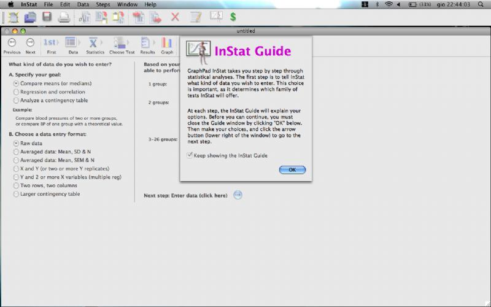Click the Print toolbar icon

click(x=64, y=17)
